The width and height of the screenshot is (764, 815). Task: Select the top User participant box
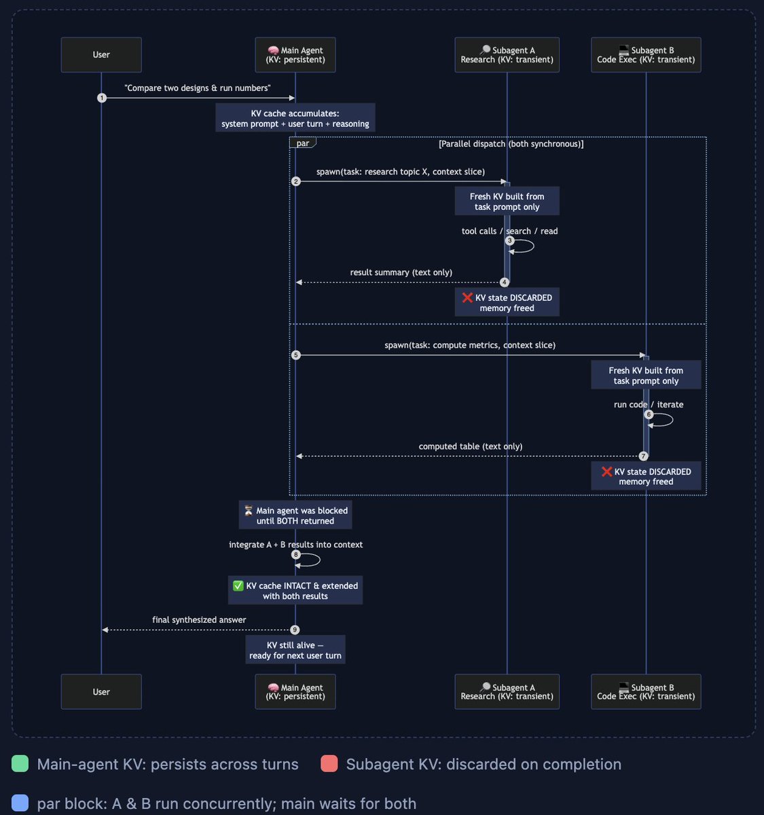tap(101, 55)
